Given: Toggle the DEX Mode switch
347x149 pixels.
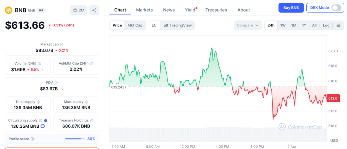Looking at the screenshot, I should click(x=336, y=8).
